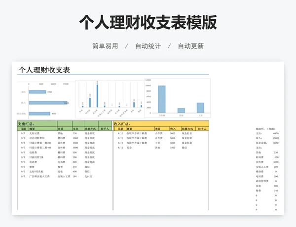Image resolution: width=296 pixels, height=227 pixels.
Task: Click helper column label 房租
Action: (x=258, y=186)
